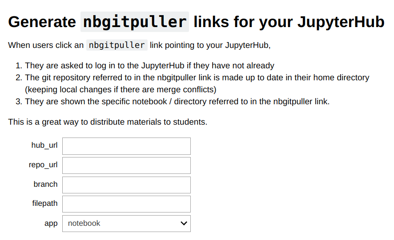394x240 pixels.
Task: Click the word JupyterHub in the heading
Action: click(341, 22)
